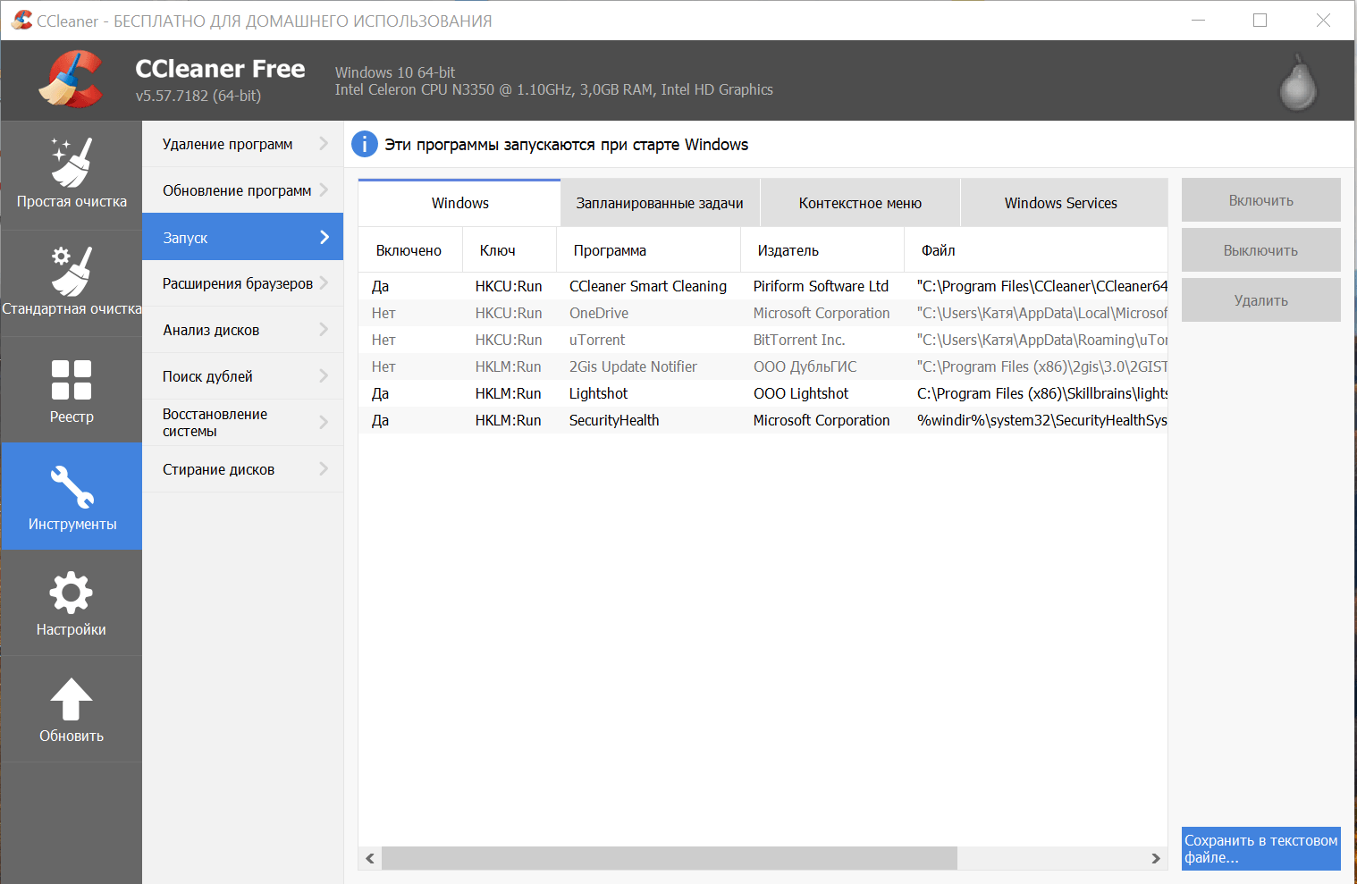This screenshot has height=884, width=1357.
Task: Click the horizontal scrollbar thumb
Action: click(x=670, y=858)
